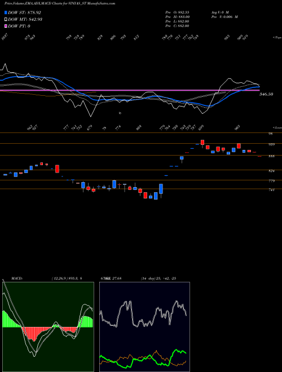Screen dimensions: 282x372
Task: Click the 939 price axis label
Action: pyautogui.click(x=271, y=144)
